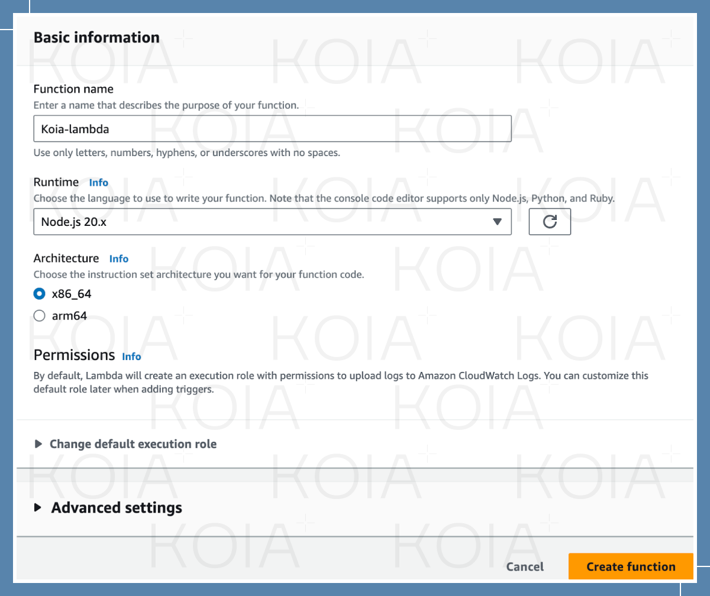Click the Permissions heading text
This screenshot has height=596, width=710.
tap(74, 355)
